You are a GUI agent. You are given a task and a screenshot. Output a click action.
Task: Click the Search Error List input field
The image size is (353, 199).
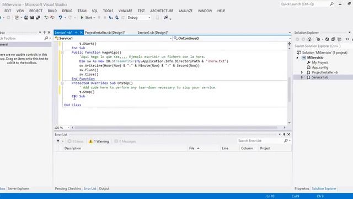pyautogui.click(x=260, y=141)
